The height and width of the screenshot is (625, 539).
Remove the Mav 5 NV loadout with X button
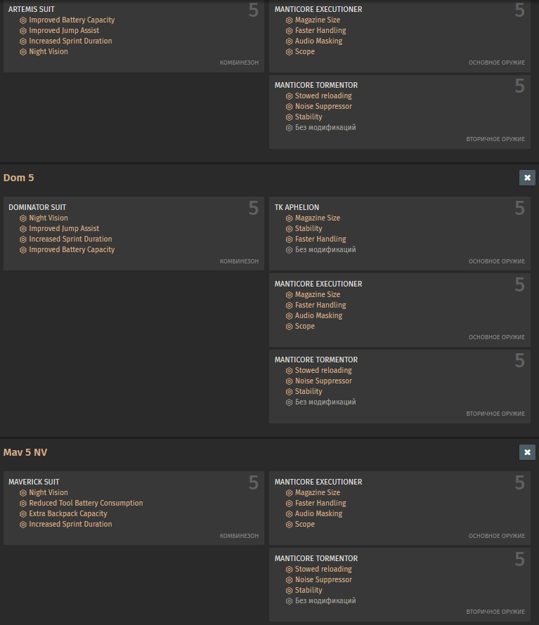pos(527,452)
